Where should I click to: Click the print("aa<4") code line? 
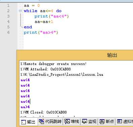coord(51,17)
